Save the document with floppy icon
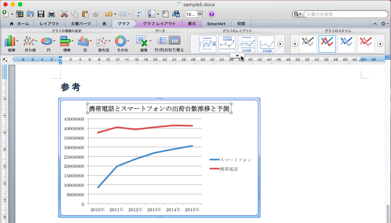The height and width of the screenshot is (223, 391). pos(41,14)
